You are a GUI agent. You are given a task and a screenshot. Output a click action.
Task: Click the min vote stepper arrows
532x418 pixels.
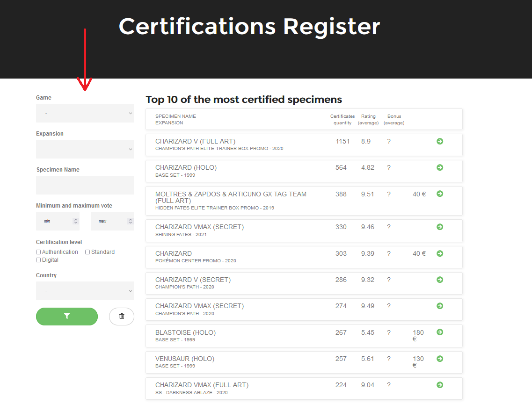pos(76,221)
